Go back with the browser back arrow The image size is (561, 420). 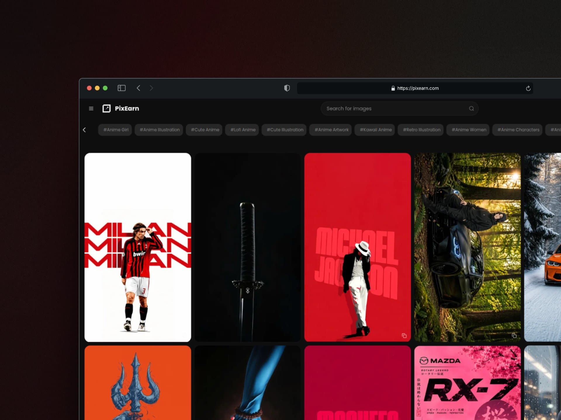tap(138, 88)
